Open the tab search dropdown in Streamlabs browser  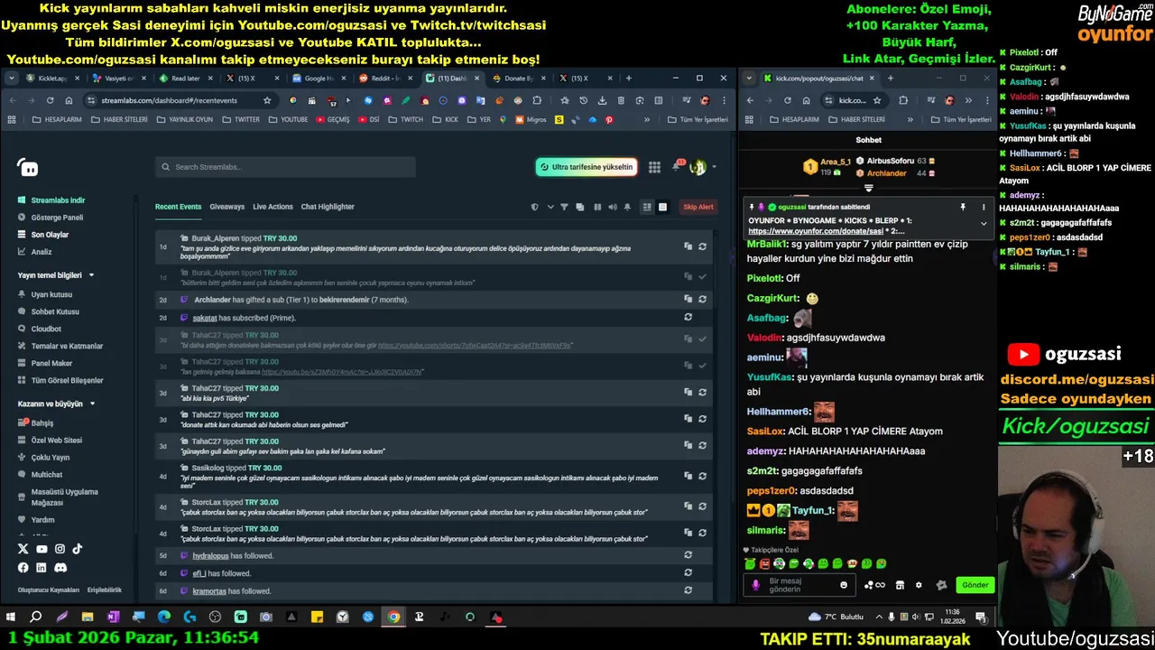click(x=12, y=79)
